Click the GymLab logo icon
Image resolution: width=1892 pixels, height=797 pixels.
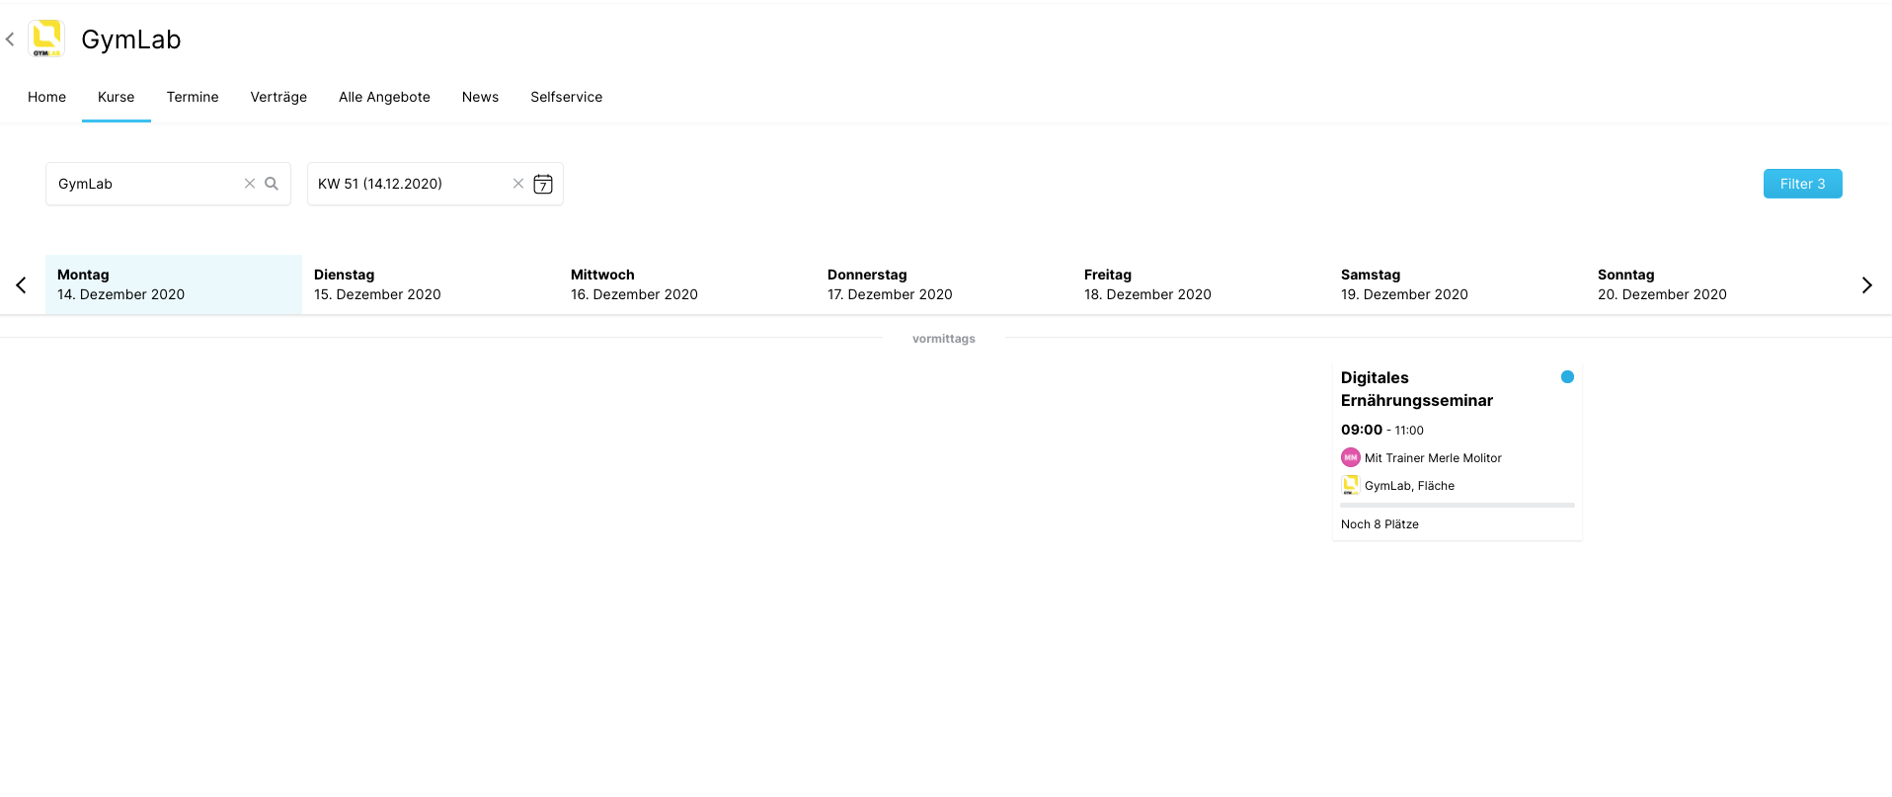click(x=46, y=39)
